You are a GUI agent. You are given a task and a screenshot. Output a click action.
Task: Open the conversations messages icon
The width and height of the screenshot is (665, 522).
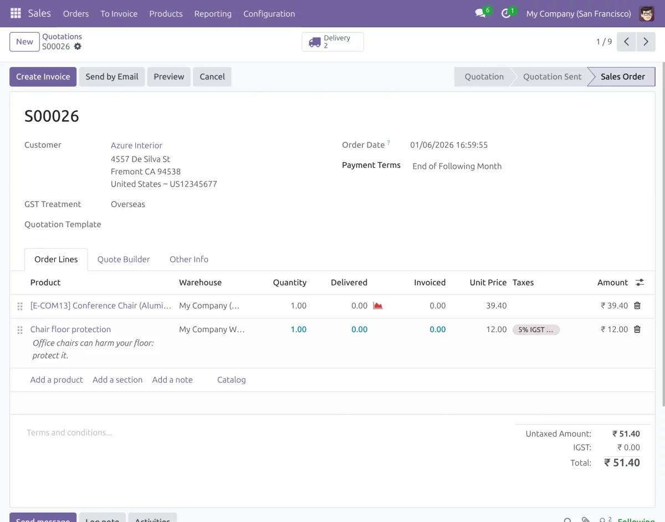point(479,13)
